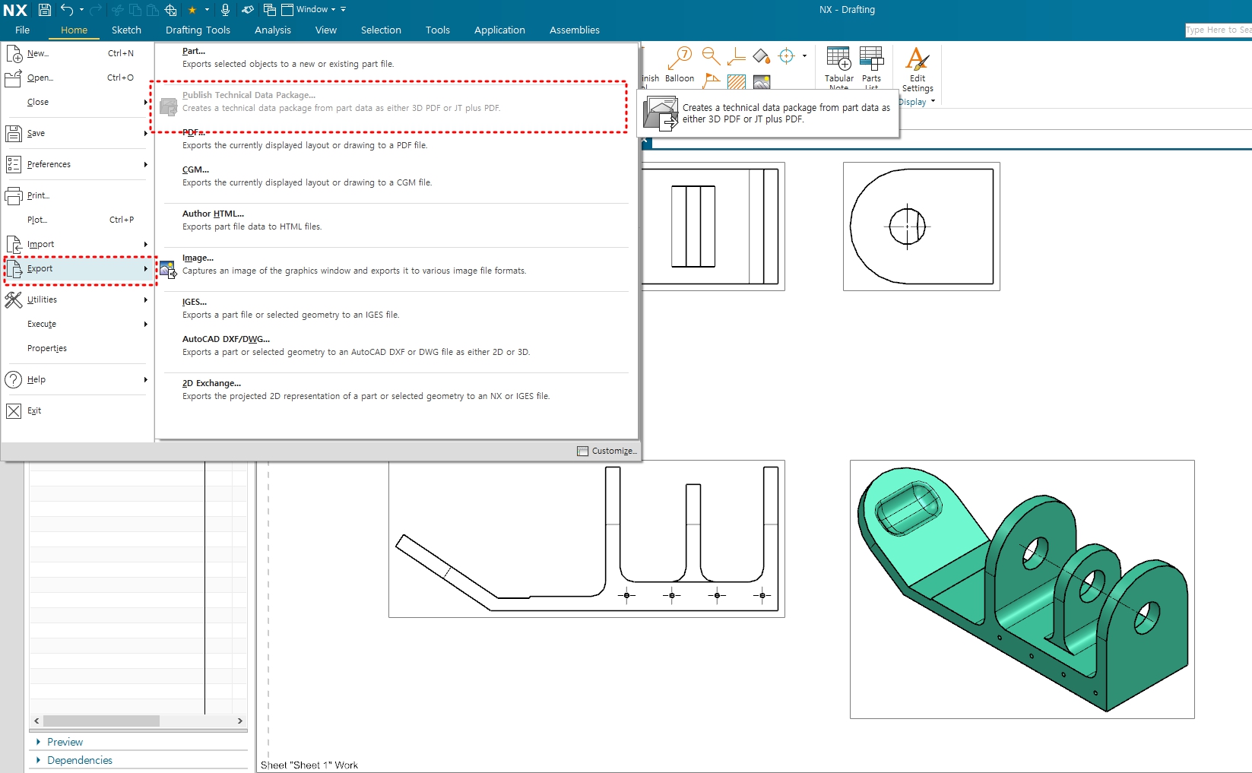Choose AutoCAD DXF/DWG... export option
Viewport: 1252px width, 773px height.
pos(395,346)
